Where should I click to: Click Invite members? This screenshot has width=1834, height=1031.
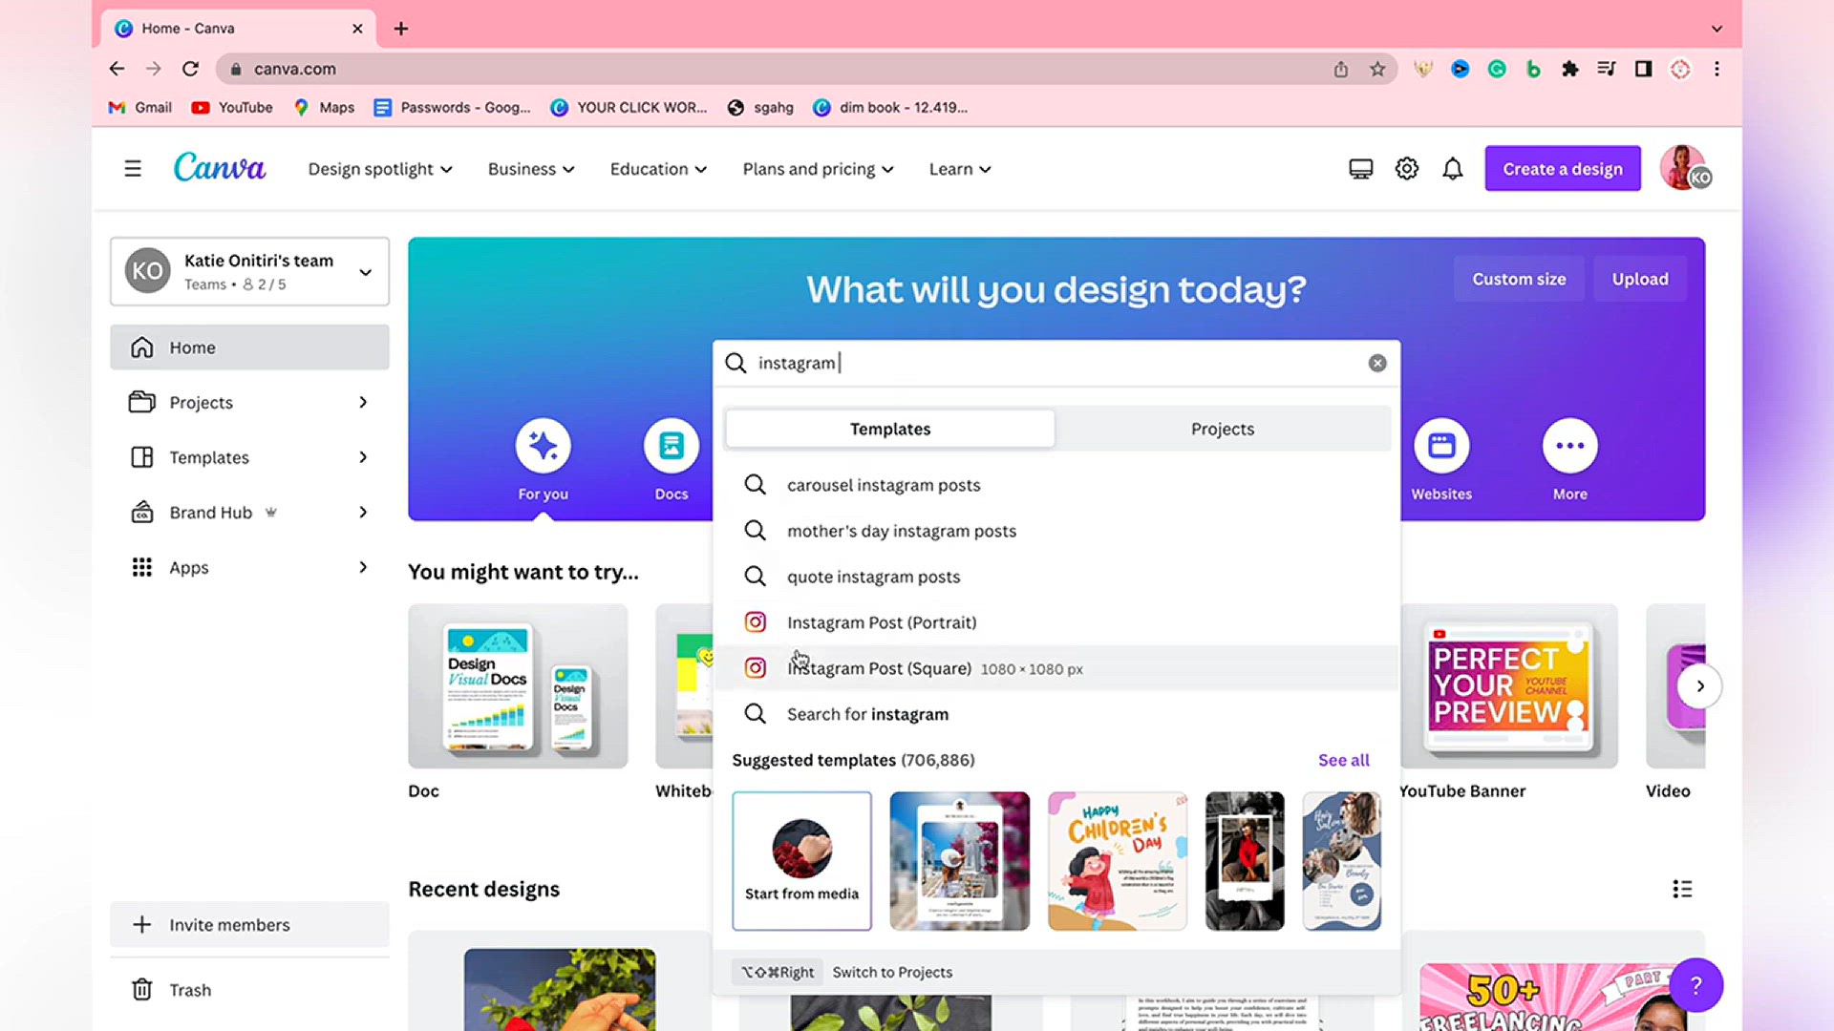[x=249, y=925]
